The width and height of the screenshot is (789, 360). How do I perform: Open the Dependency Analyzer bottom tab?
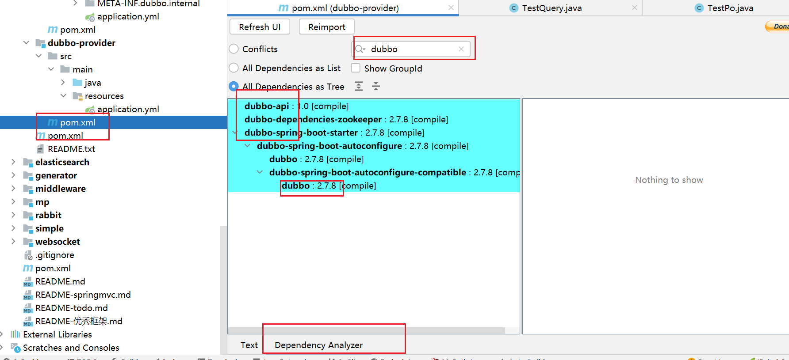318,345
